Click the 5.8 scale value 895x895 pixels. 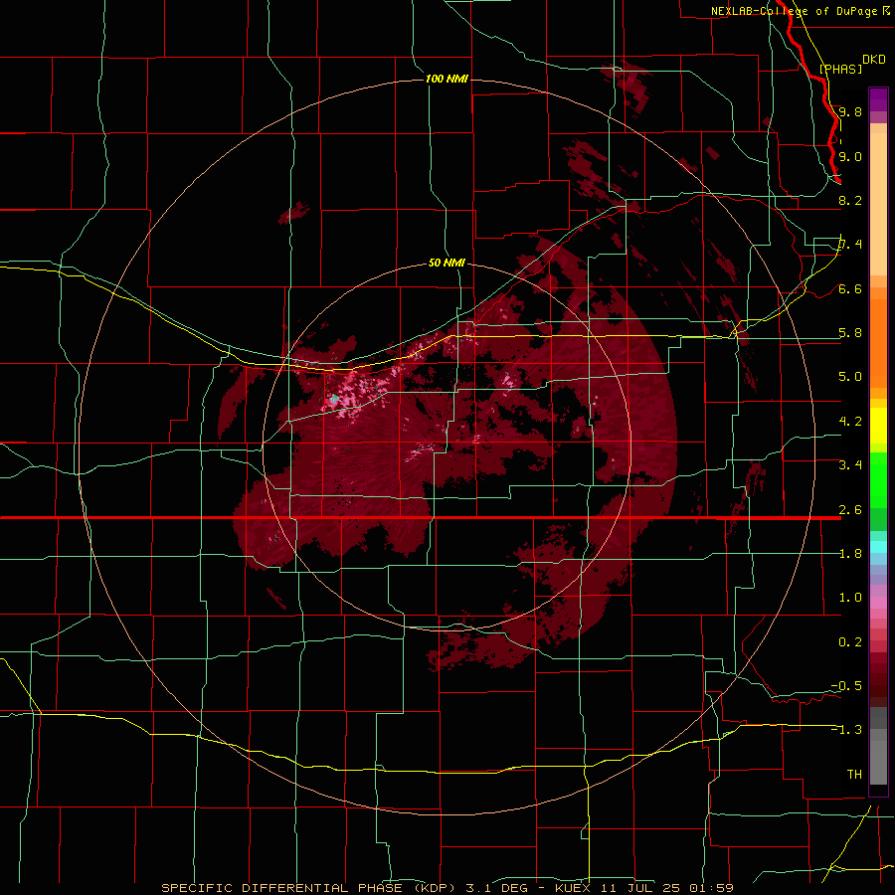click(850, 333)
